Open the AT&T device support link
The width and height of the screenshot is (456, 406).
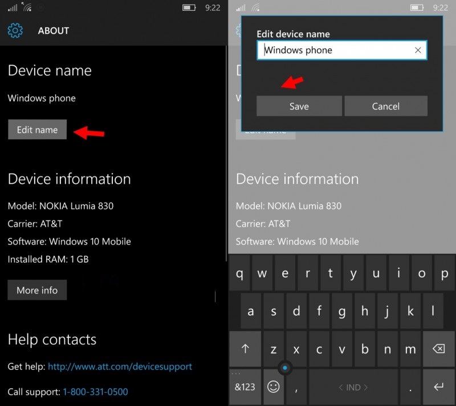pos(120,367)
